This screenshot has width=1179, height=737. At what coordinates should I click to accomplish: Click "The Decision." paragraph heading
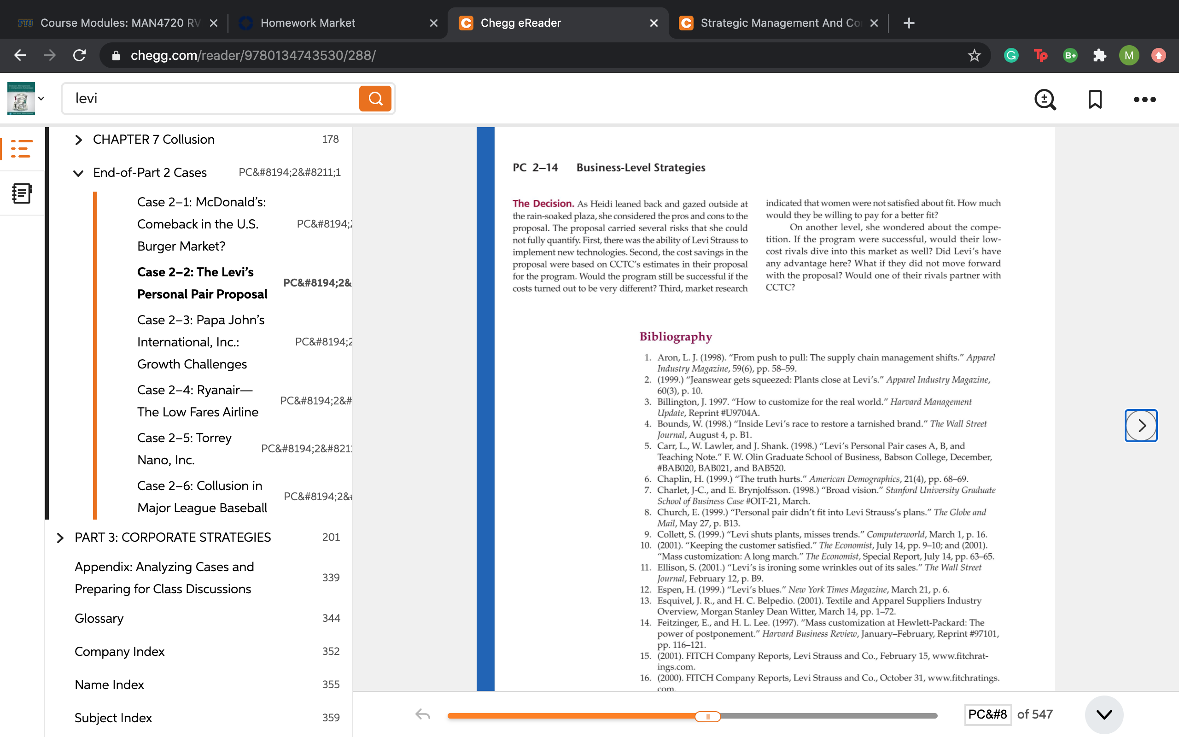point(543,203)
